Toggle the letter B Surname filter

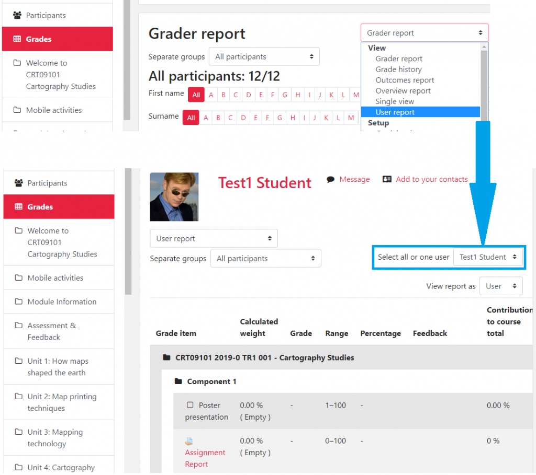tap(218, 118)
